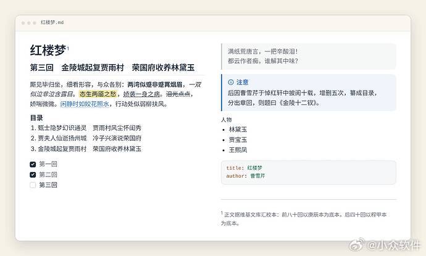Click the main heading 红楼梦
Viewport: 426px width, 256px height.
click(x=48, y=50)
